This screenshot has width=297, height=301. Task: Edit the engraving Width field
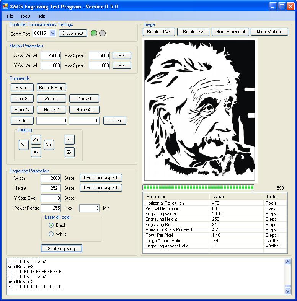pyautogui.click(x=51, y=178)
